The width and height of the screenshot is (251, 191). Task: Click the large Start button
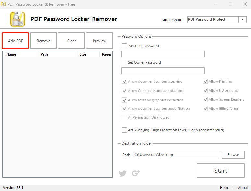pos(221,171)
